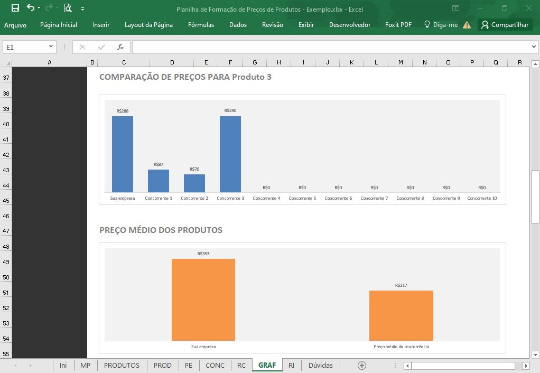Click vertical scrollbar up arrow
Viewport: 540px width, 373px height.
click(x=535, y=64)
